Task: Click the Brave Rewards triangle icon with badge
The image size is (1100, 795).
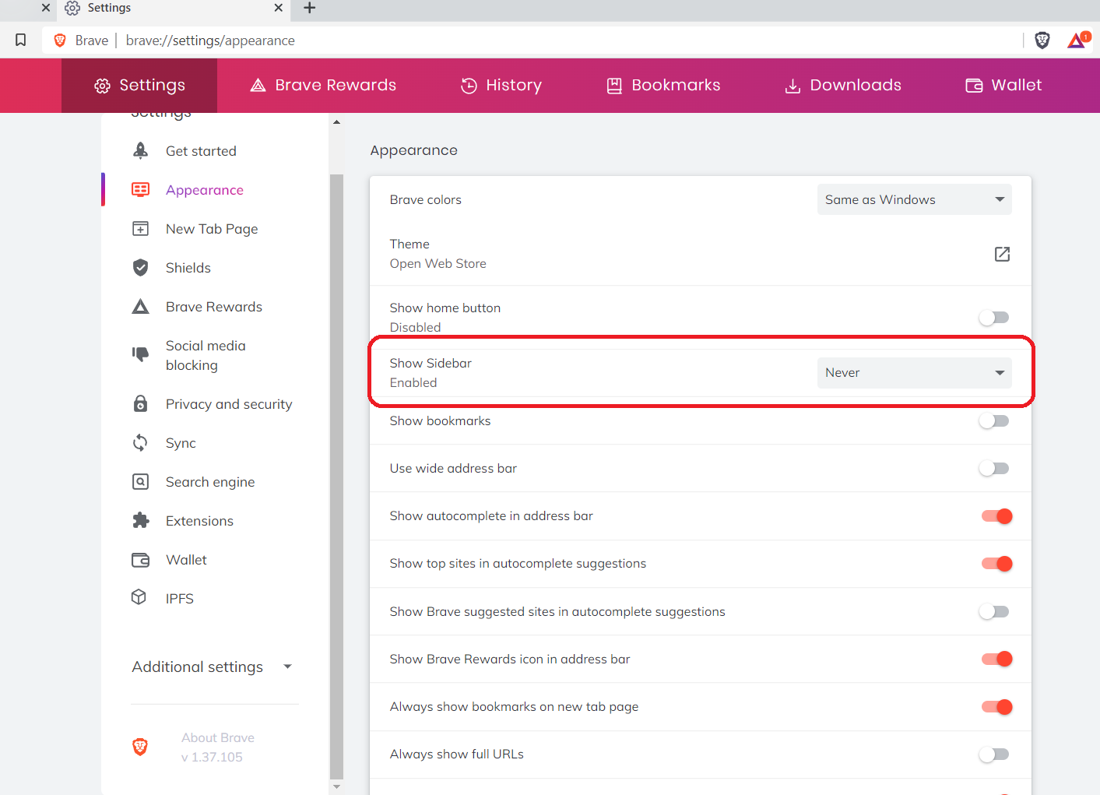Action: click(1075, 40)
